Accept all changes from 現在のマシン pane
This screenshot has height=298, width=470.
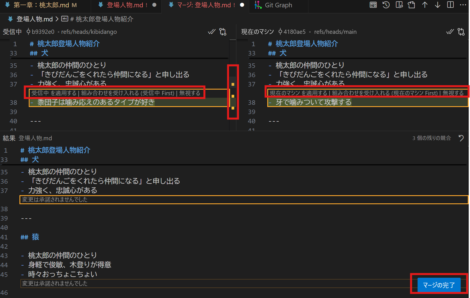click(x=450, y=32)
